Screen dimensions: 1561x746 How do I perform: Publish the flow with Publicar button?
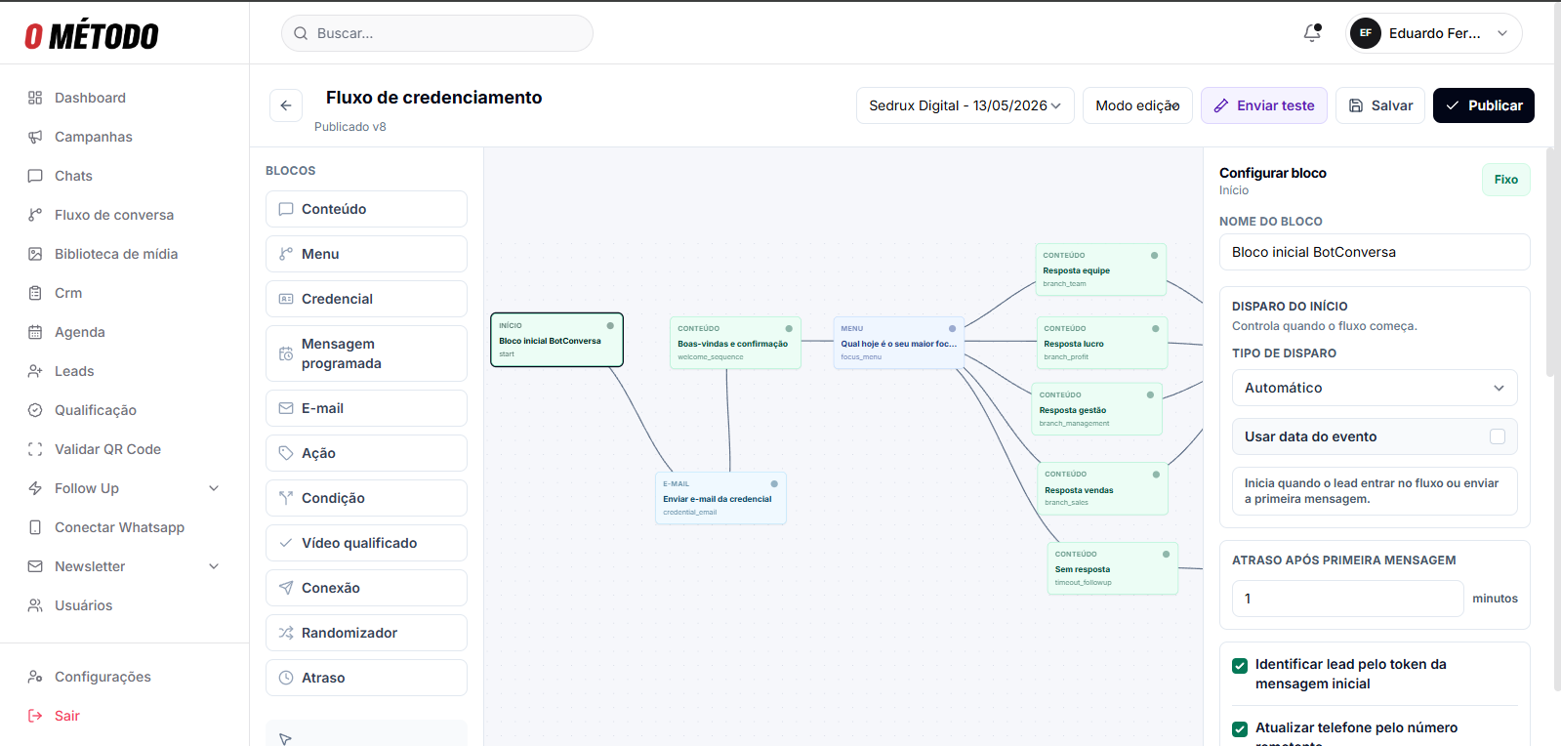click(x=1484, y=105)
